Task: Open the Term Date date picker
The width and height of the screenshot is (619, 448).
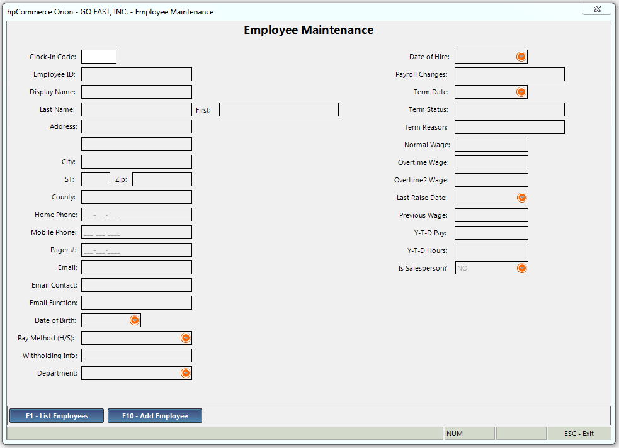Action: click(x=521, y=91)
